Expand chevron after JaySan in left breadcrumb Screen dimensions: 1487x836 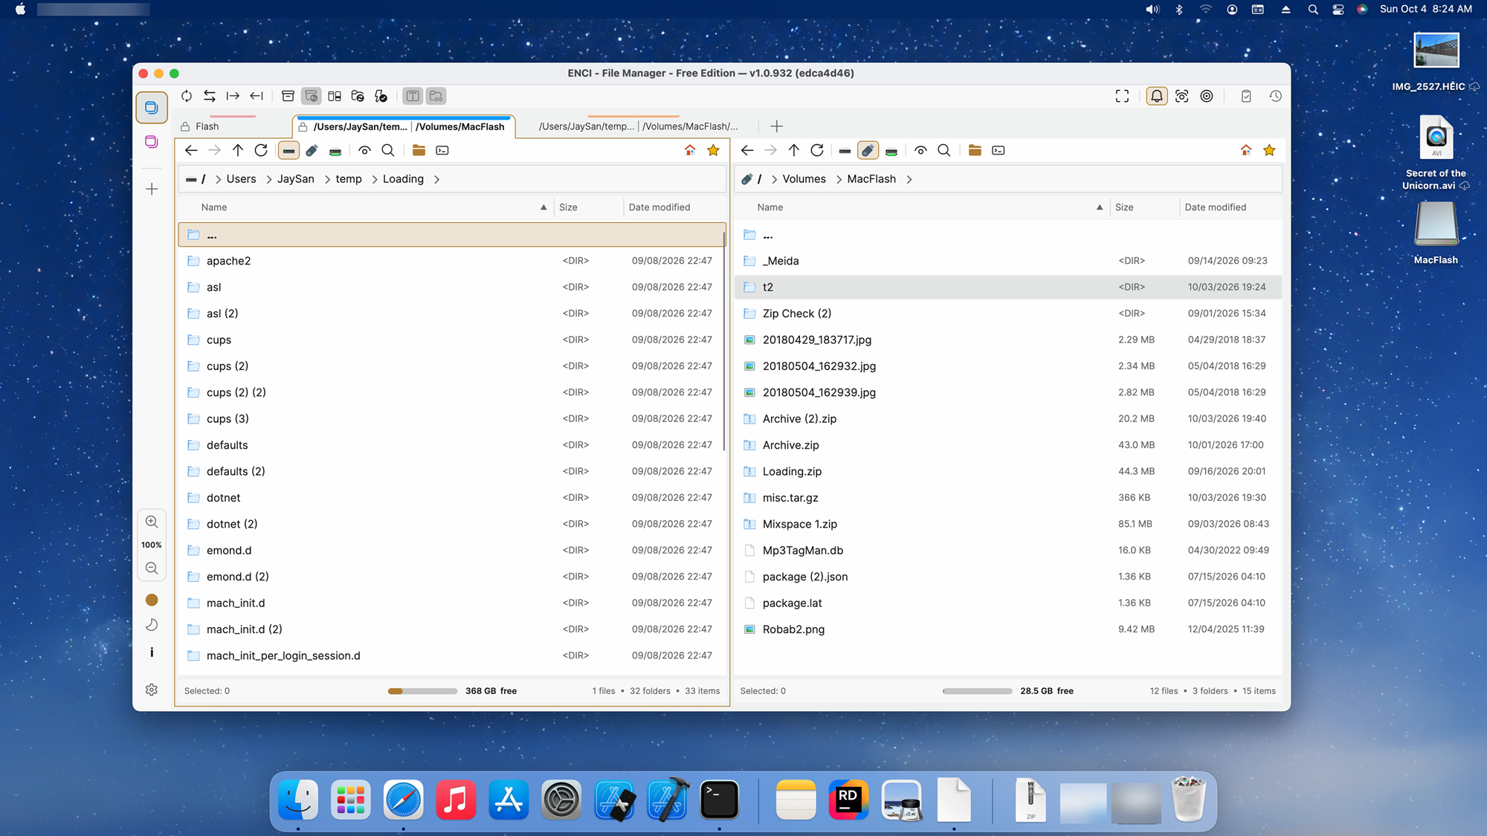click(x=327, y=179)
